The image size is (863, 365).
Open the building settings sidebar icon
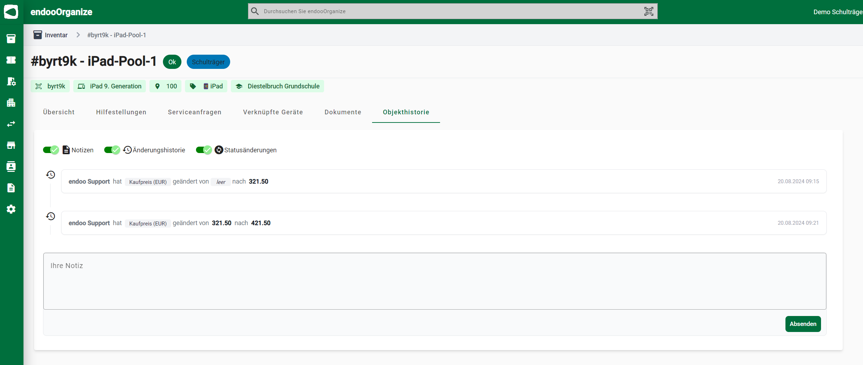tap(11, 81)
